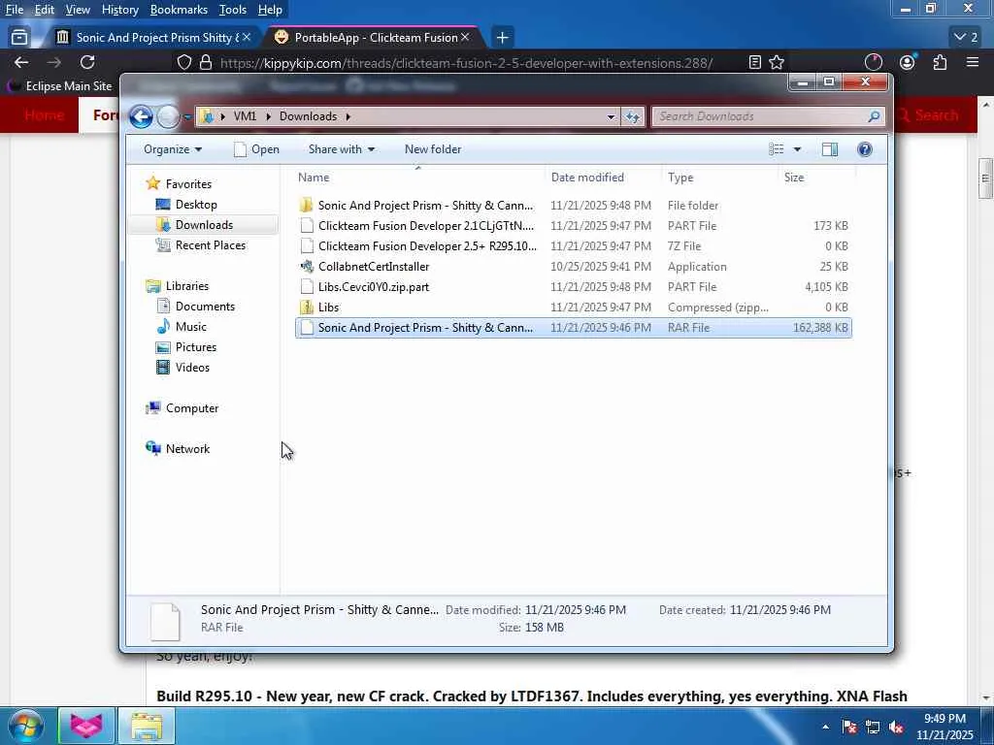994x745 pixels.
Task: Sort files by Size column
Action: 815,178
